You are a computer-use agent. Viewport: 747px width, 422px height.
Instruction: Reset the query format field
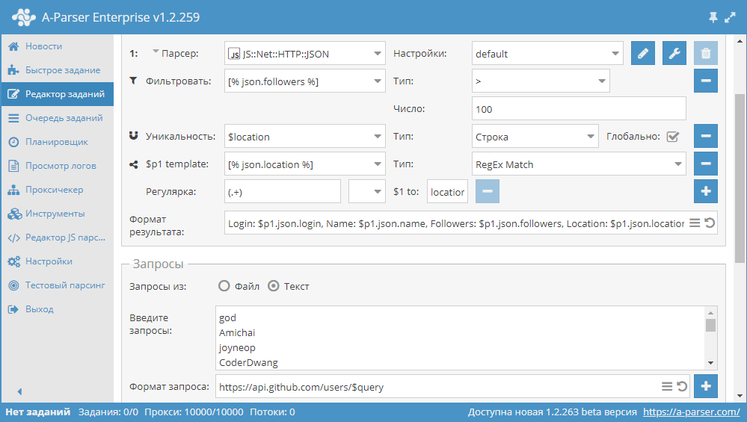pos(682,386)
